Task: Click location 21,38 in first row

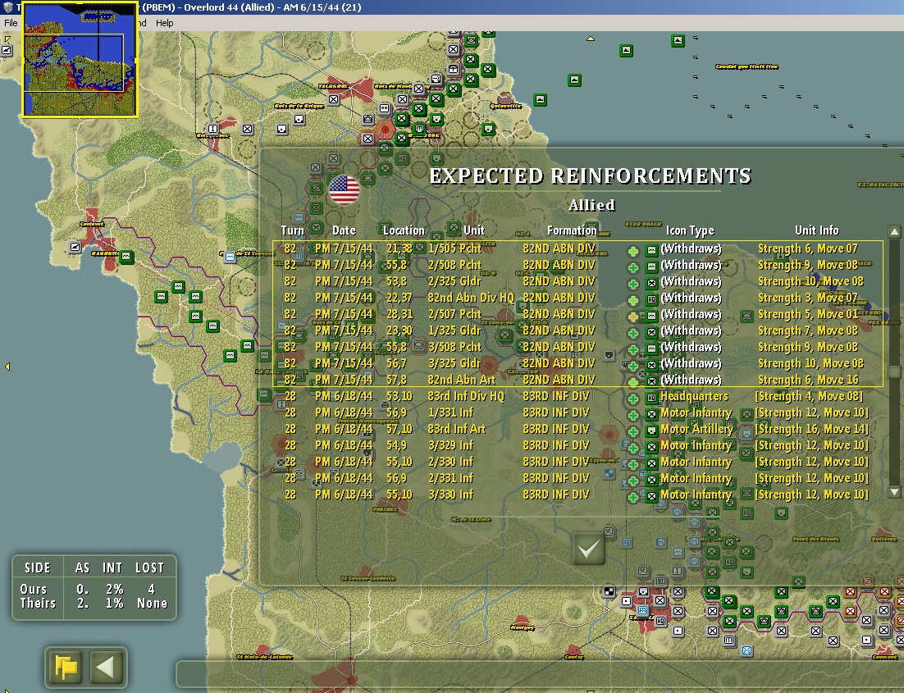Action: (x=399, y=248)
